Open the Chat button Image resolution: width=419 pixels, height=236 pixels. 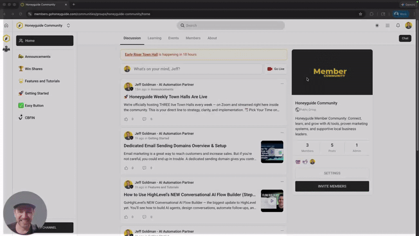(x=405, y=38)
